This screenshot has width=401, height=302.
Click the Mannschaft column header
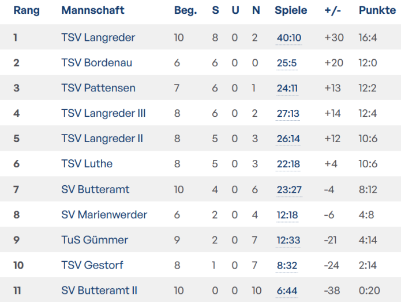coord(92,10)
